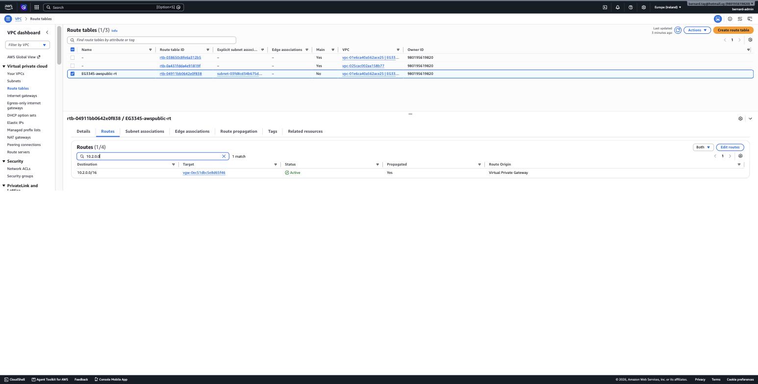Click the split panel resize handle
The height and width of the screenshot is (384, 758).
click(410, 114)
